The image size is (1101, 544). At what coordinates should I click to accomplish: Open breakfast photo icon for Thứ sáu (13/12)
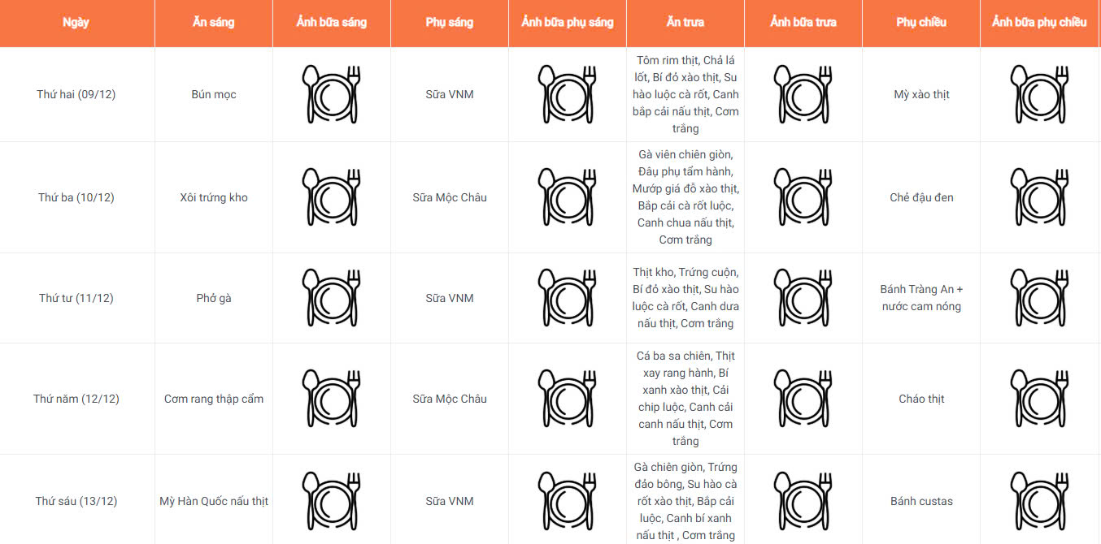332,501
